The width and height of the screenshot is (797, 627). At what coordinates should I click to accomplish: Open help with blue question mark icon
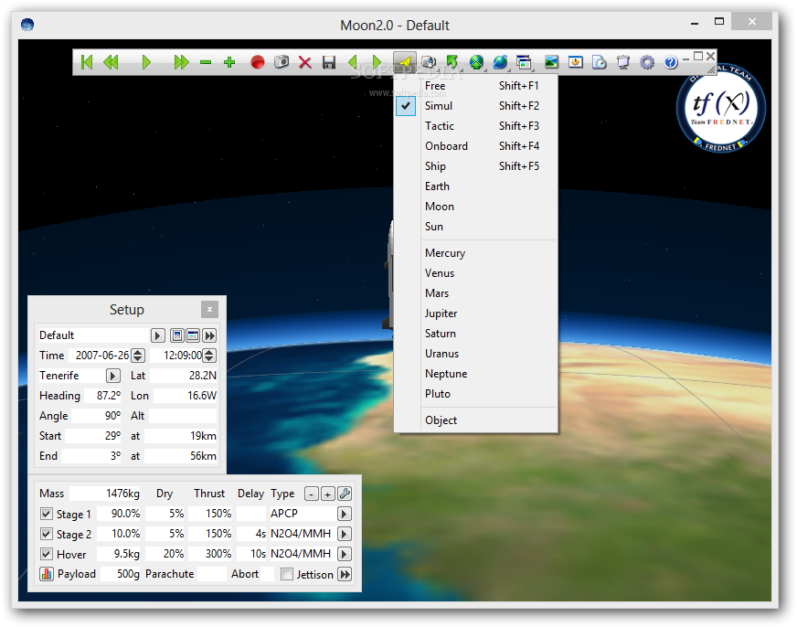click(x=671, y=62)
